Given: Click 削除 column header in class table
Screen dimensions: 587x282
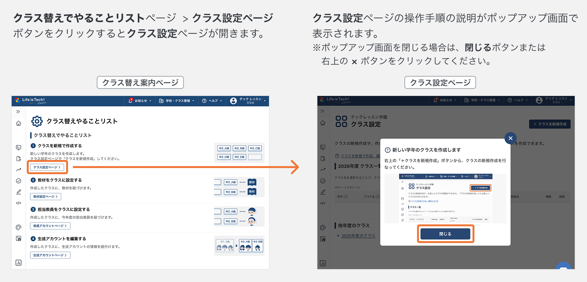Looking at the screenshot, I should 562,197.
